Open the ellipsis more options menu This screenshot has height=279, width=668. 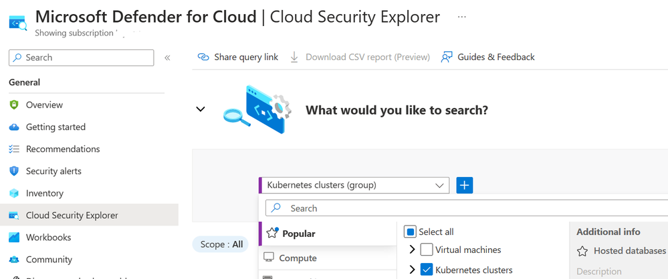point(461,17)
